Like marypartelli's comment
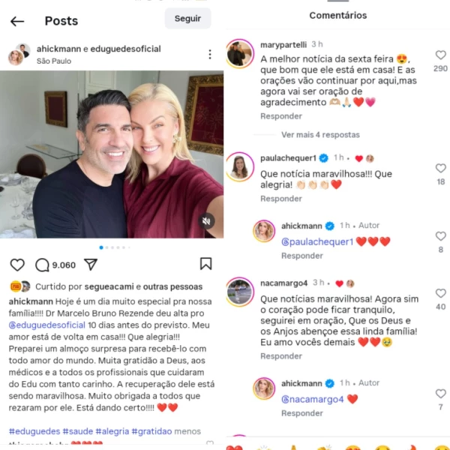450x450 pixels. coord(441,55)
